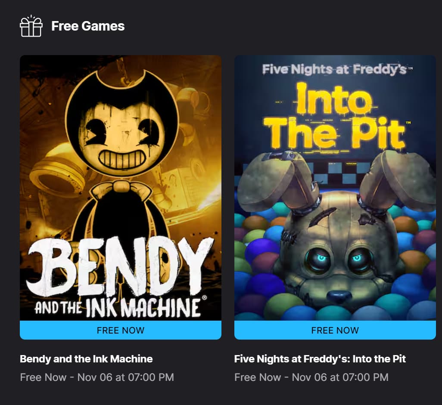The image size is (442, 405).
Task: Click FREE NOW banner under Into the Pit
Action: [335, 330]
